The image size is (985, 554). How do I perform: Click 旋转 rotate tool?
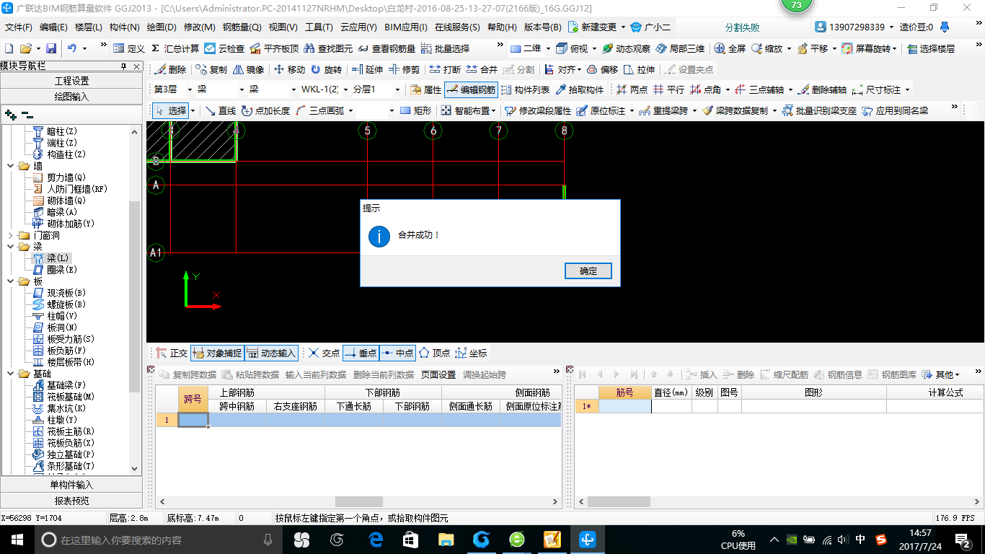326,69
